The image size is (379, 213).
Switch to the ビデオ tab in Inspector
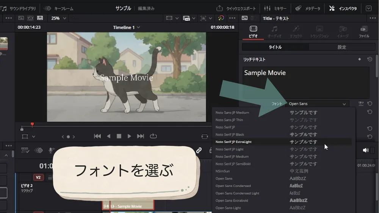coord(253,32)
